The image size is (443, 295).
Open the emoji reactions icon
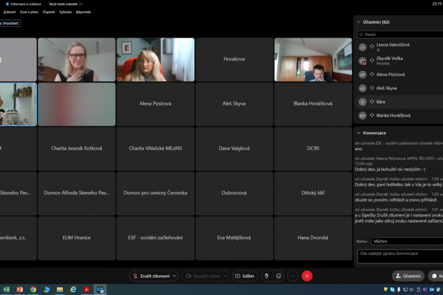278,276
